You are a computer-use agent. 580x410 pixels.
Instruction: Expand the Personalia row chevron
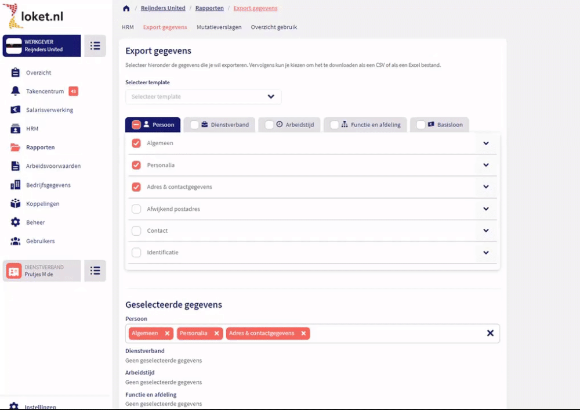(486, 166)
